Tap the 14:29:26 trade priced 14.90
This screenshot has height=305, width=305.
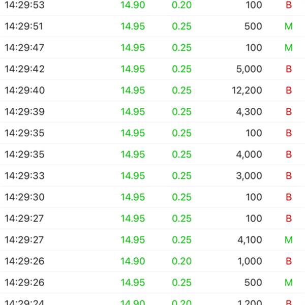pyautogui.click(x=152, y=261)
